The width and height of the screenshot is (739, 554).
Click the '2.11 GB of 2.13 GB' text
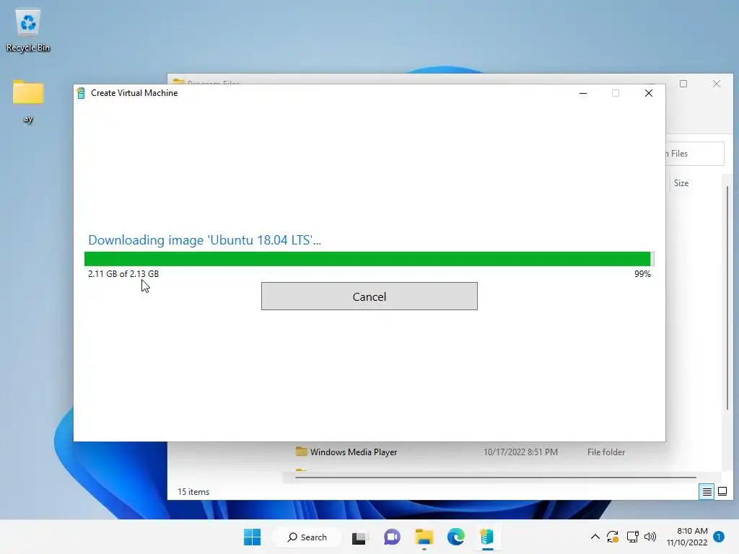(x=123, y=273)
